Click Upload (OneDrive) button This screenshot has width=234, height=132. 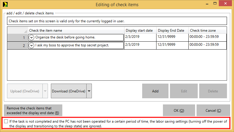[25, 91]
